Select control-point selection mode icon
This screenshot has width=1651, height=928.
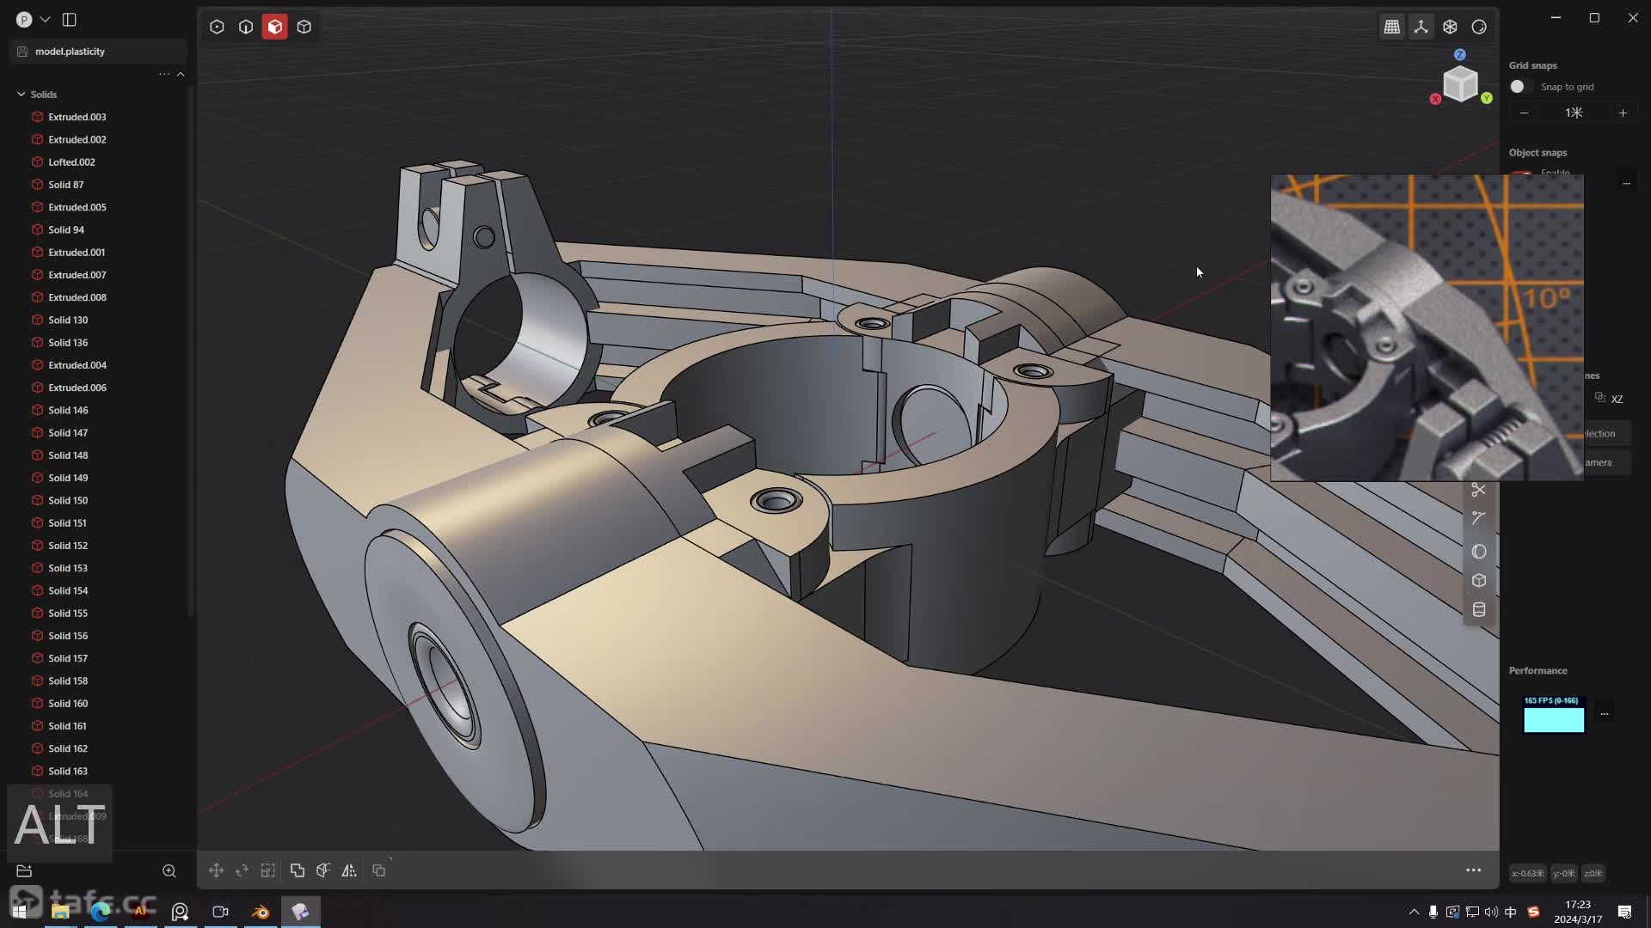point(217,27)
